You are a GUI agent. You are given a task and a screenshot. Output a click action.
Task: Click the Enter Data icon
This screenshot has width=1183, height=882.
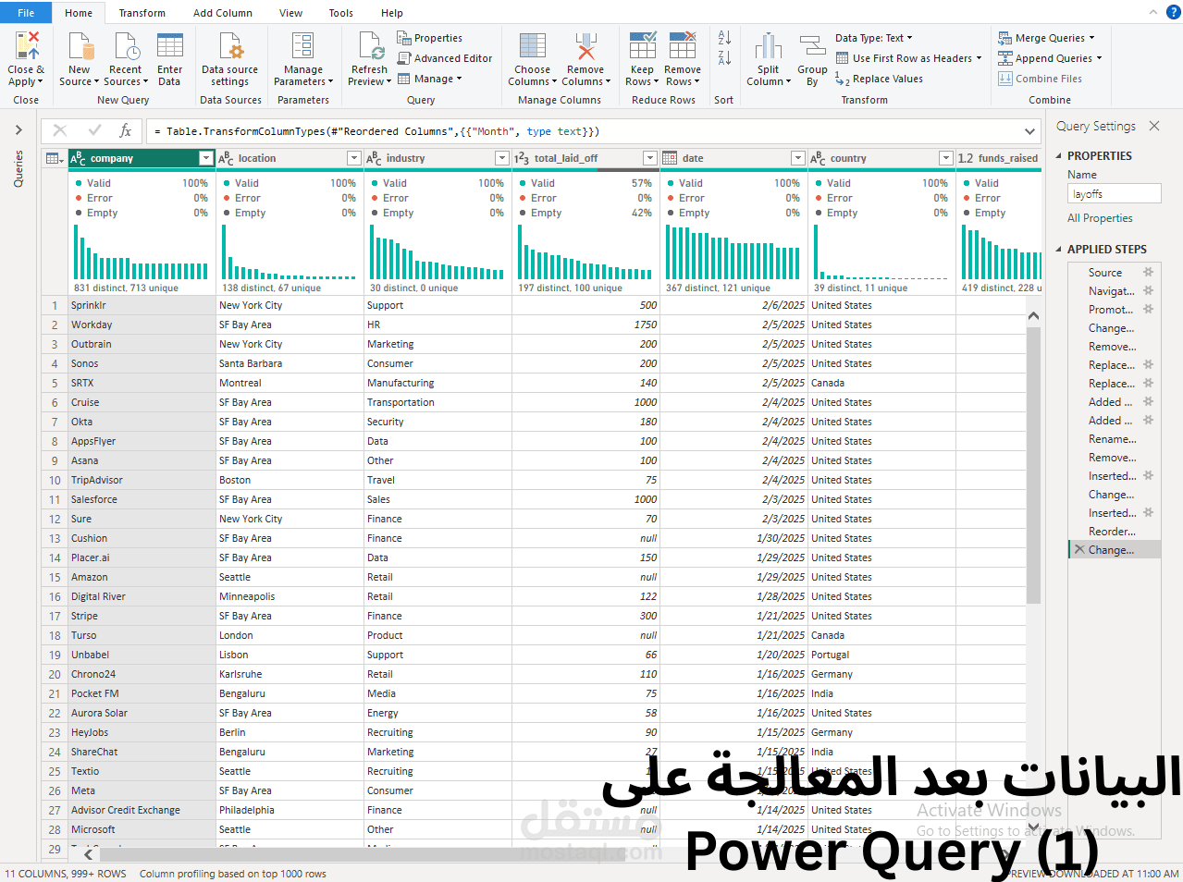click(x=170, y=45)
